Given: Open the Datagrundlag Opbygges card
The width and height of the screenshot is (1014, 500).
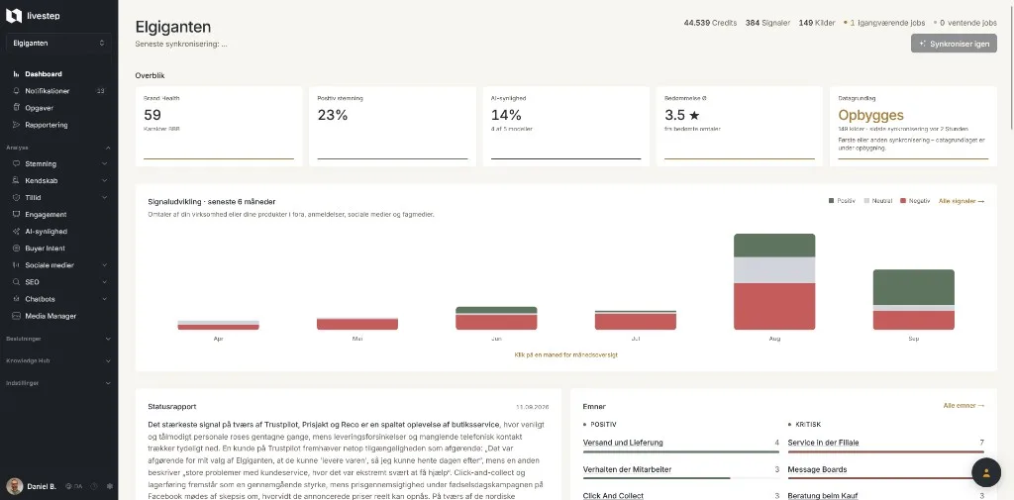Looking at the screenshot, I should [913, 126].
